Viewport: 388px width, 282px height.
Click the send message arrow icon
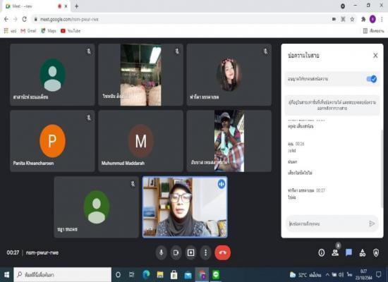pos(372,223)
